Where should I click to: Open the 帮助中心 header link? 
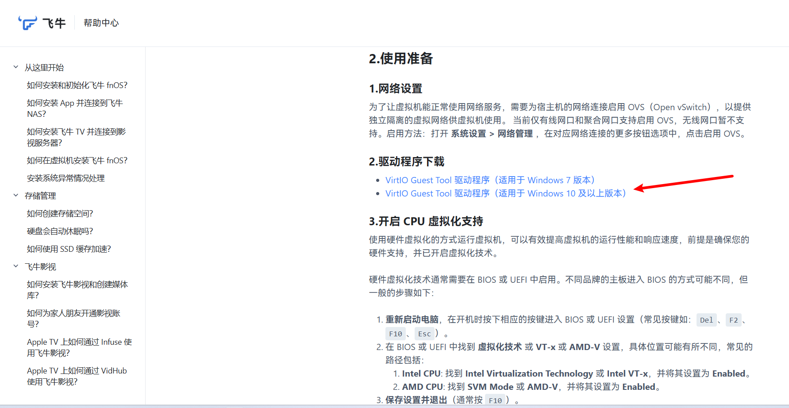101,23
